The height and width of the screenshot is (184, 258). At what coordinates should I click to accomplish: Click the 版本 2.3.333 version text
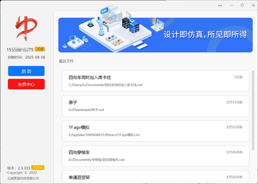19,168
